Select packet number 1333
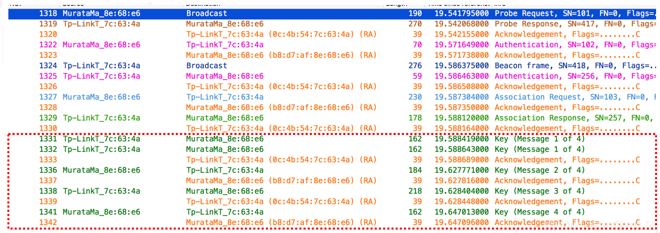The image size is (660, 233). (48, 160)
